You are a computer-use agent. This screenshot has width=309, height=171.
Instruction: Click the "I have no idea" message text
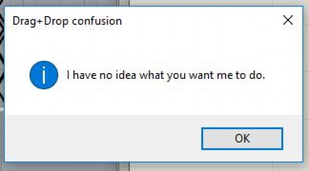pyautogui.click(x=166, y=75)
